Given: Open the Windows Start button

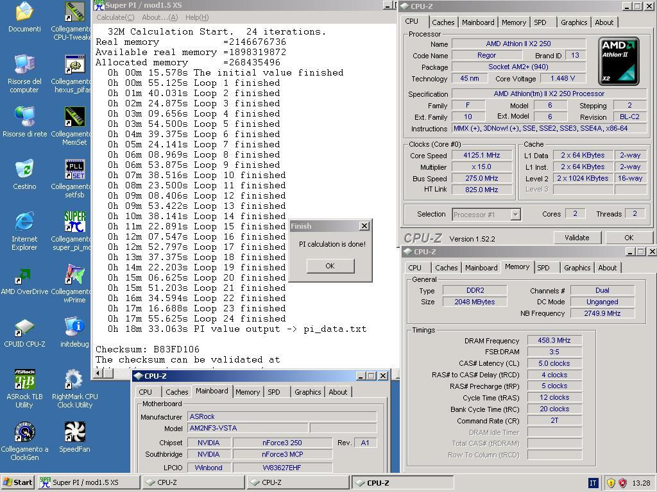Looking at the screenshot, I should [17, 482].
